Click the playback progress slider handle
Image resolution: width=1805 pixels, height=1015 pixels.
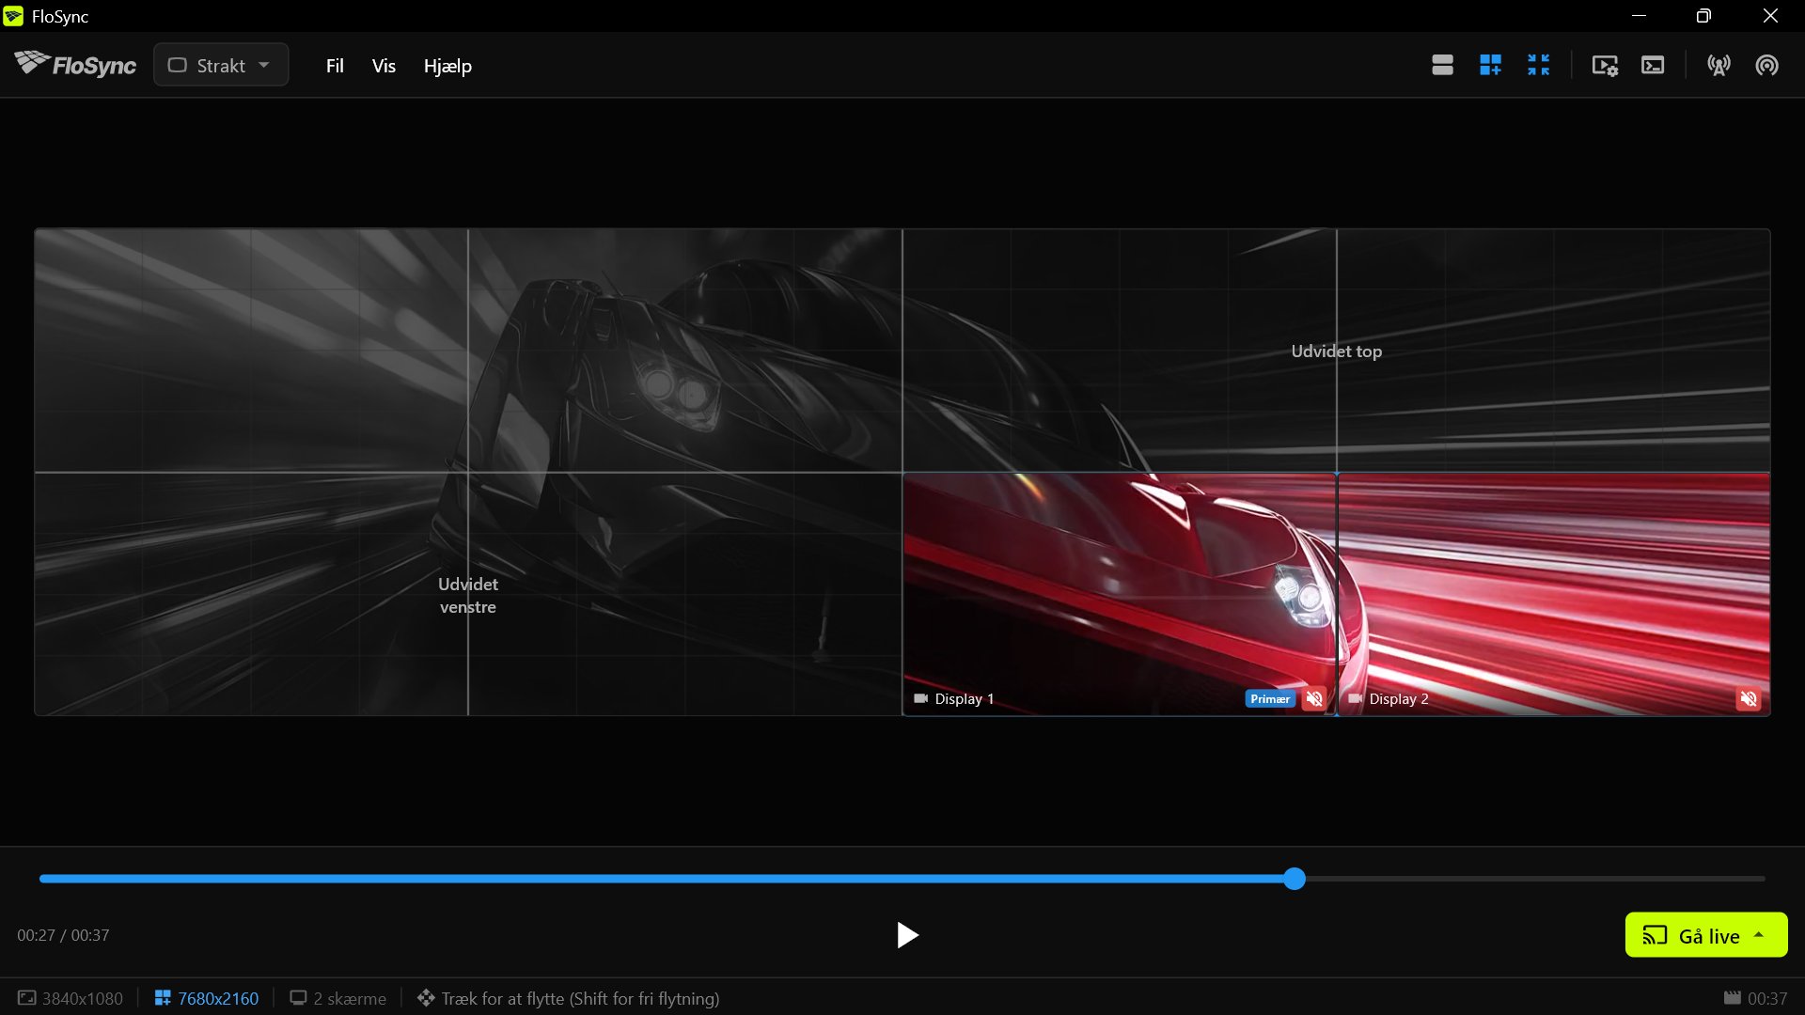pyautogui.click(x=1295, y=879)
